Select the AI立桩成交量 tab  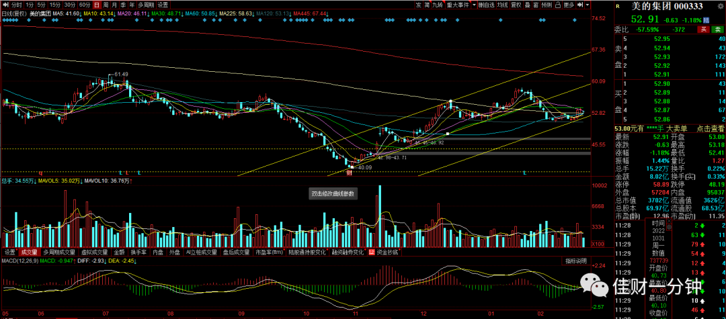point(202,253)
